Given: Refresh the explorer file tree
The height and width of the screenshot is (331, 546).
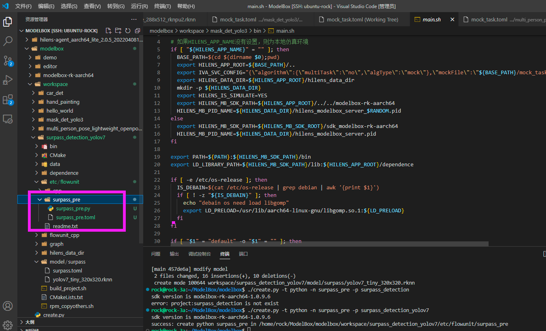Looking at the screenshot, I should [x=128, y=31].
